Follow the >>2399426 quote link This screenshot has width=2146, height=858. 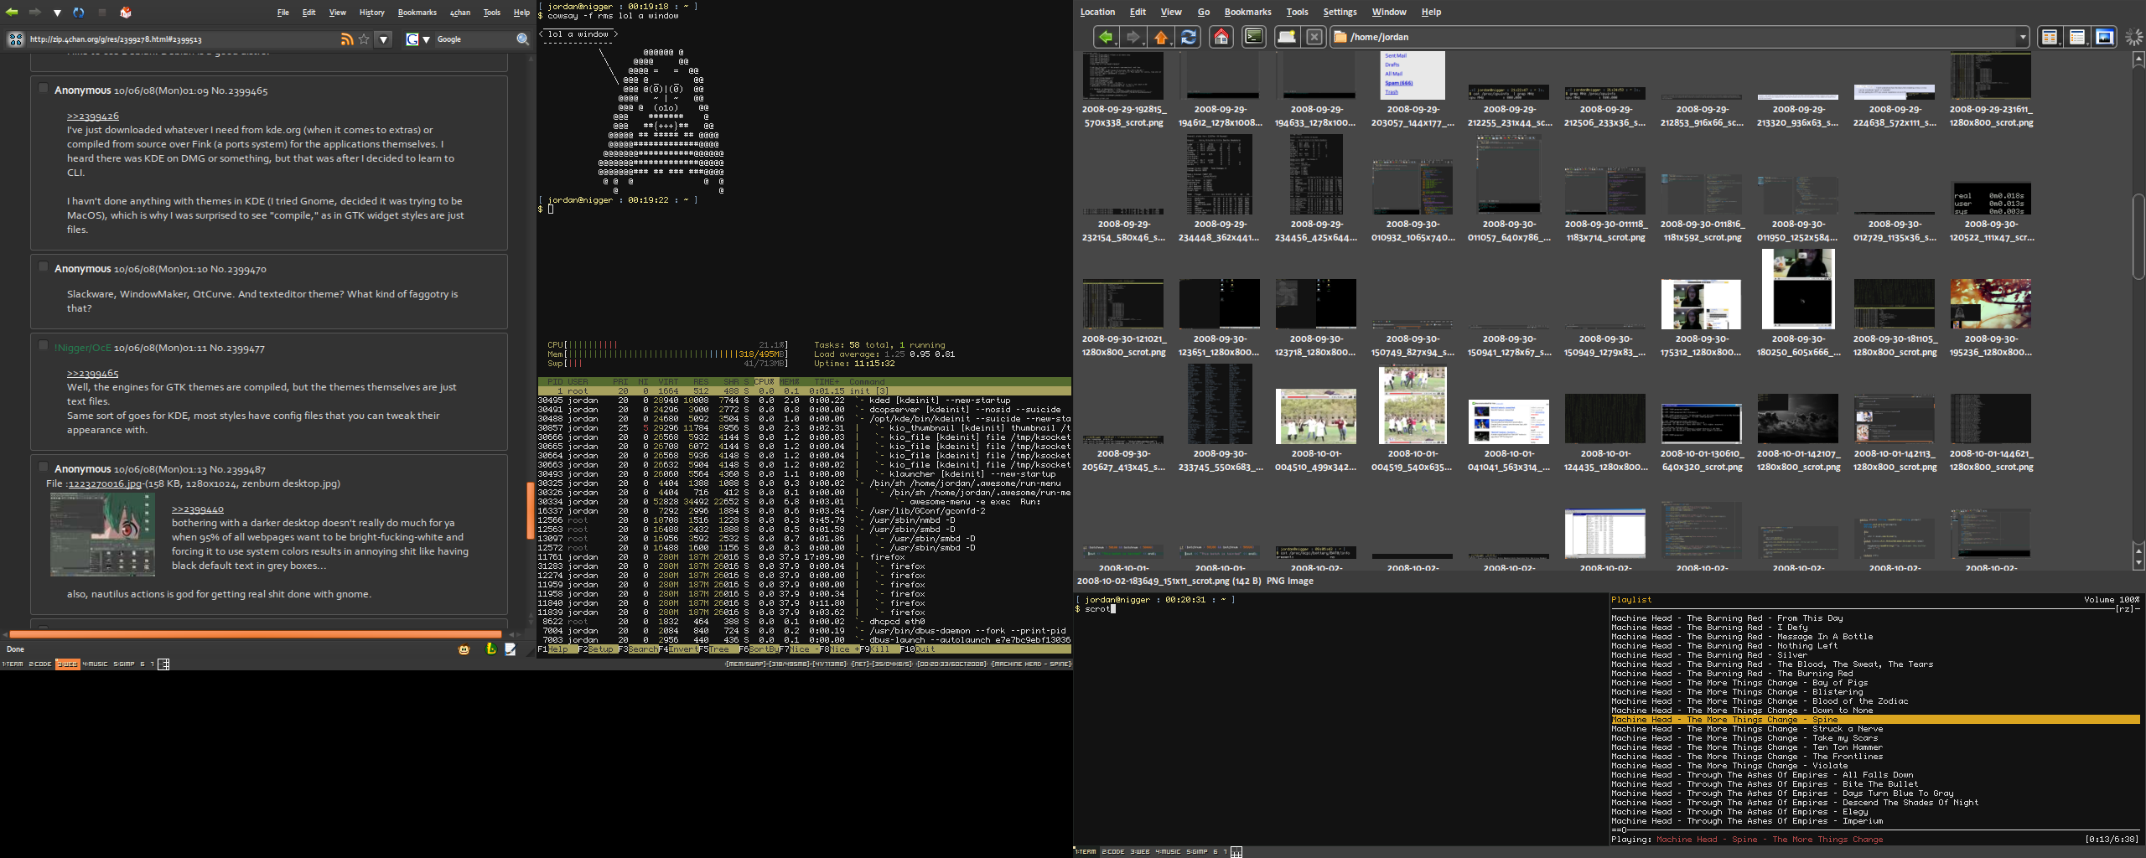click(x=93, y=116)
